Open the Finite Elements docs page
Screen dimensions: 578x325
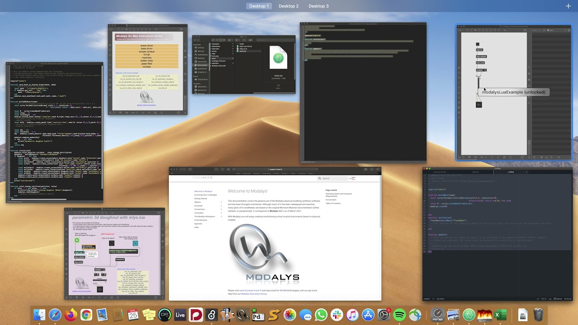[200, 220]
